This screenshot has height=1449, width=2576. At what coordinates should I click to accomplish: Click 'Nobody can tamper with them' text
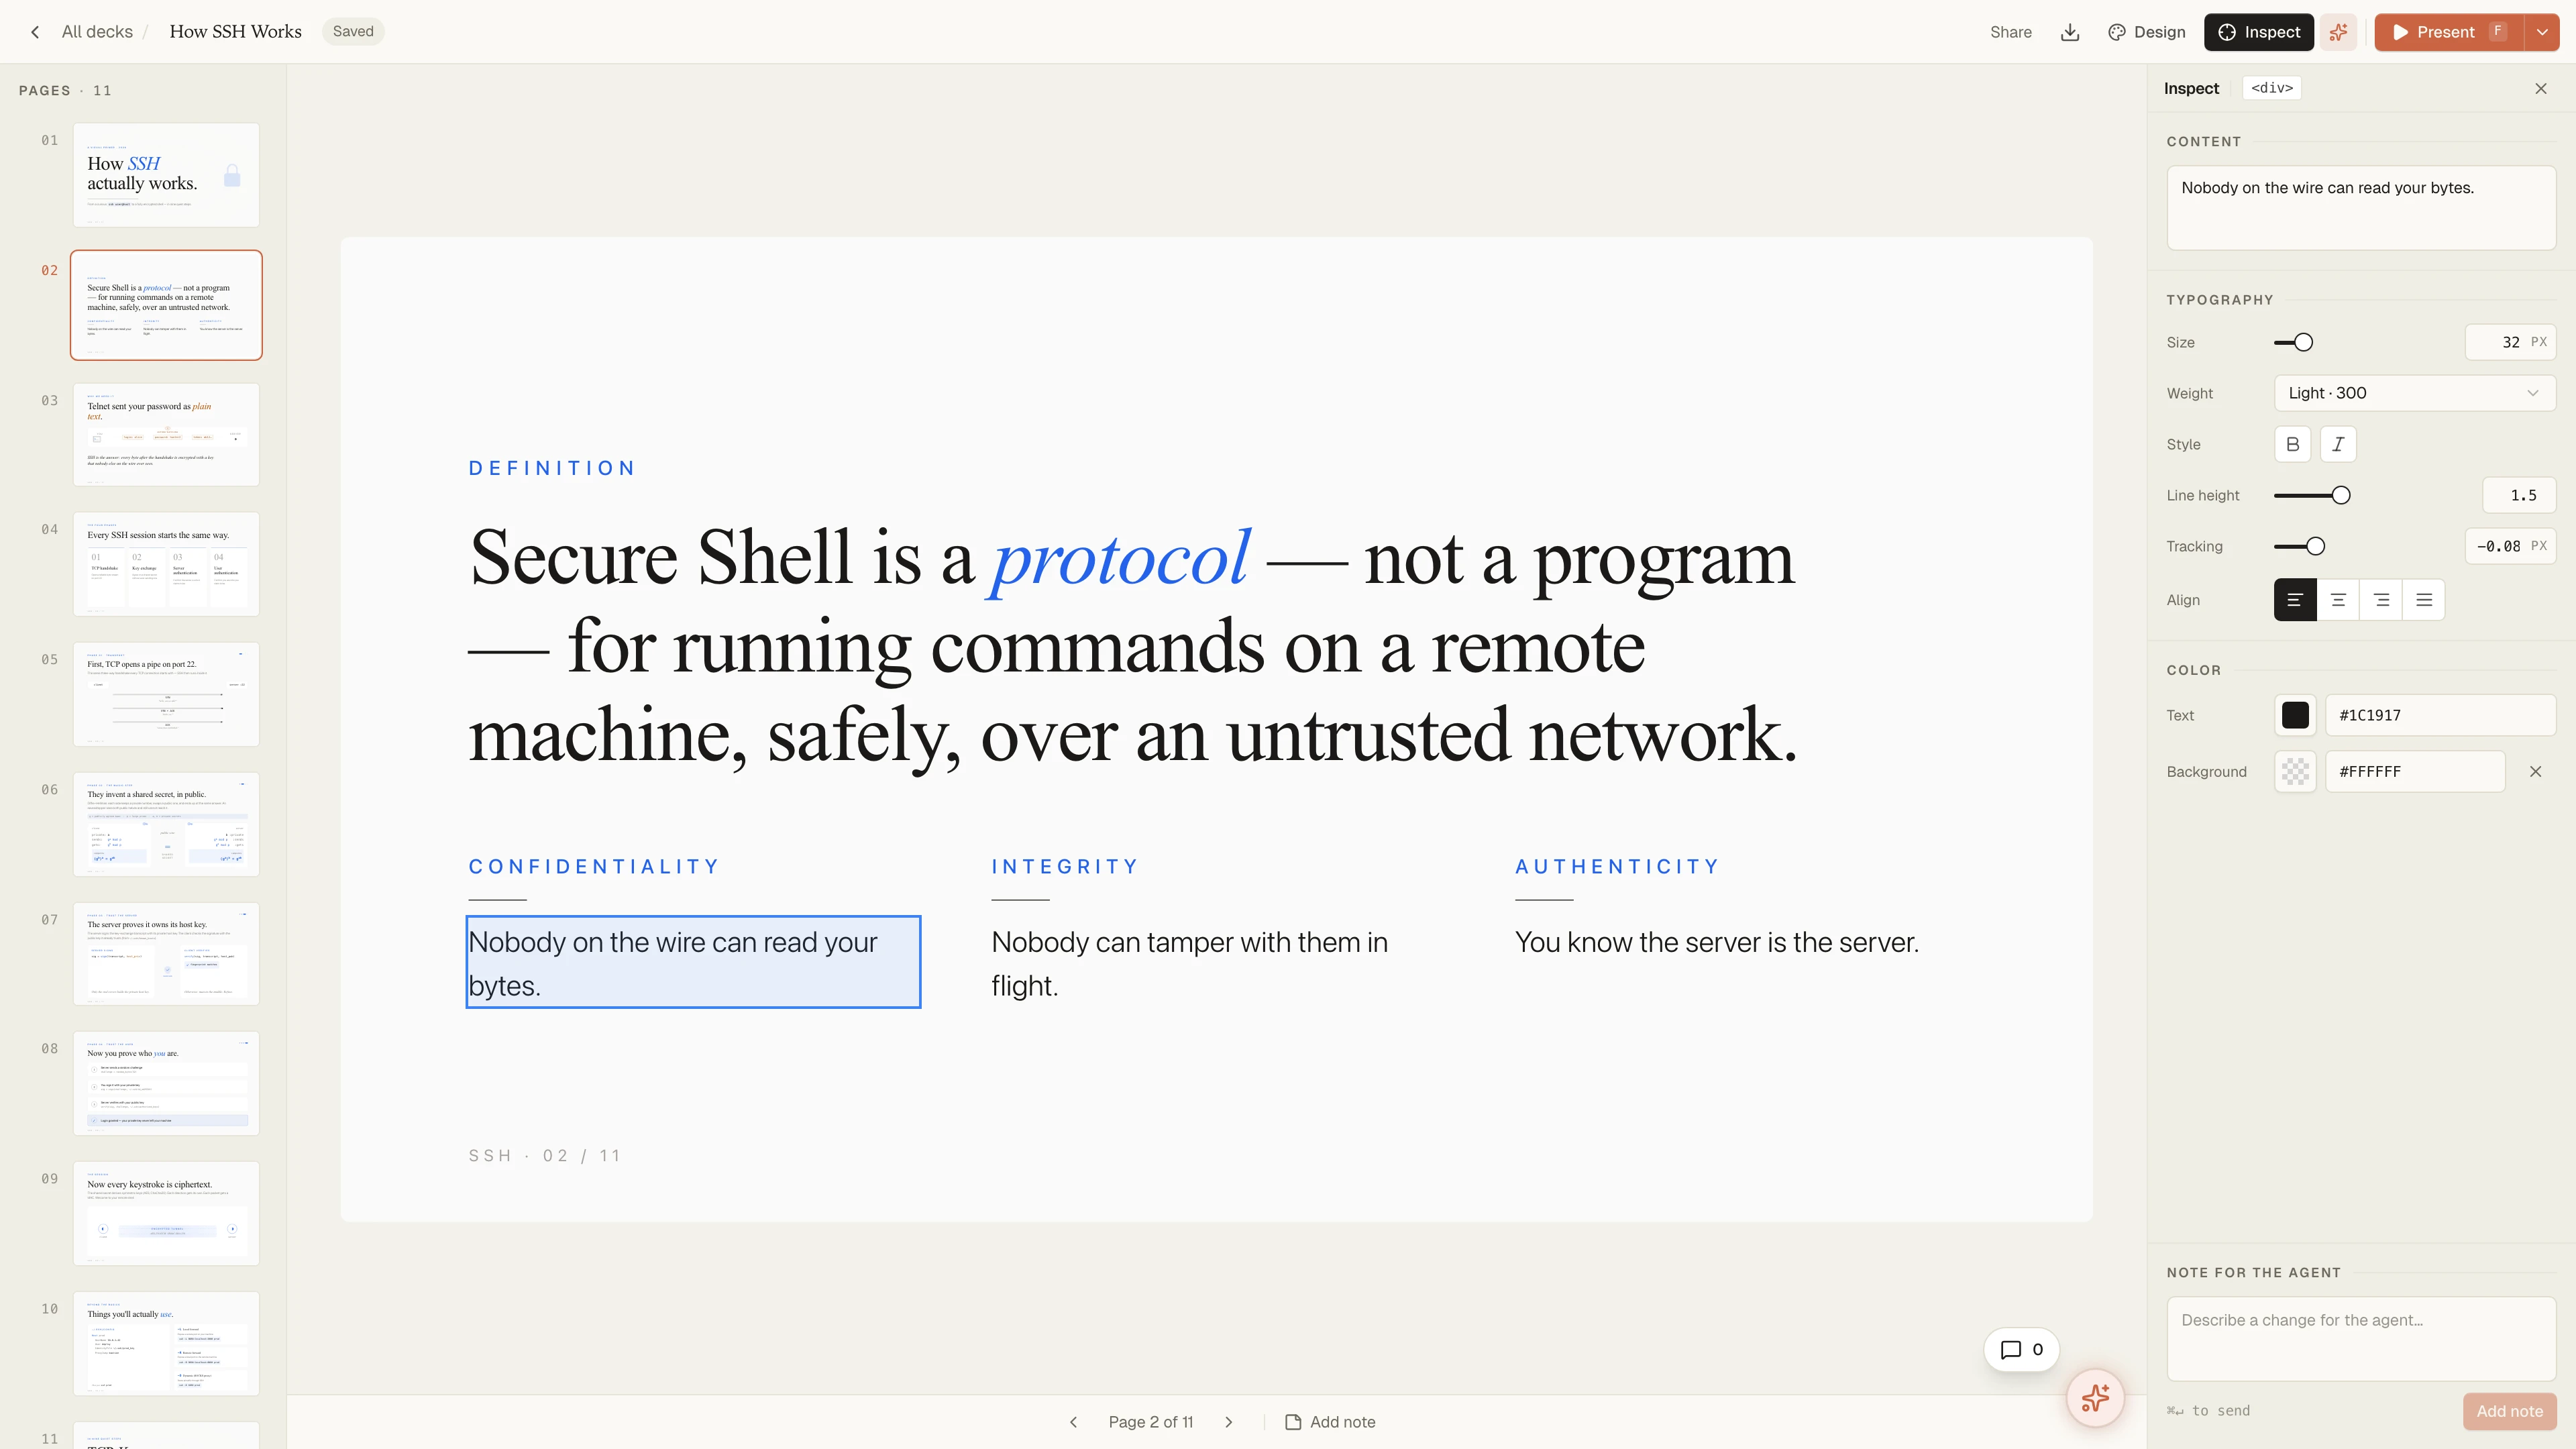point(1190,964)
